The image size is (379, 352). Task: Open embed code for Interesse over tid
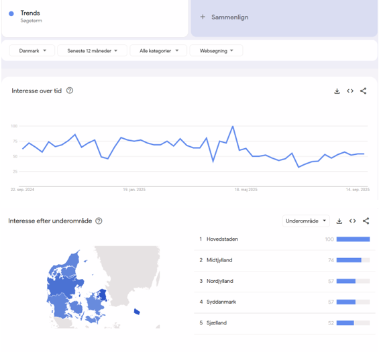[x=350, y=91]
